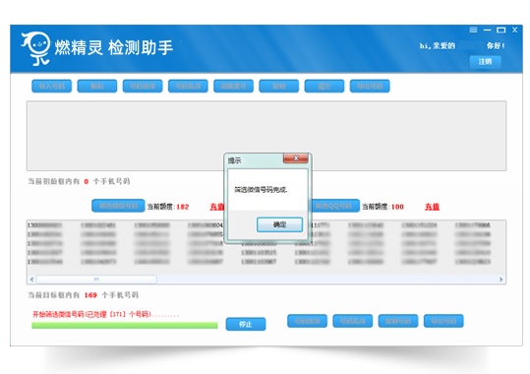Click 充值 link beside quota 182
Screen dimensions: 530x374
pos(217,207)
